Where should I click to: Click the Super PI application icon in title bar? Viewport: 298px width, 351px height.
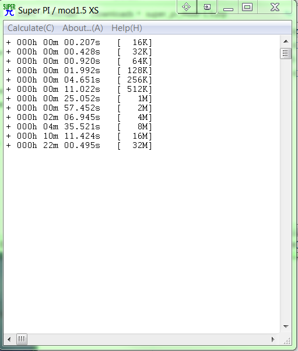9,10
